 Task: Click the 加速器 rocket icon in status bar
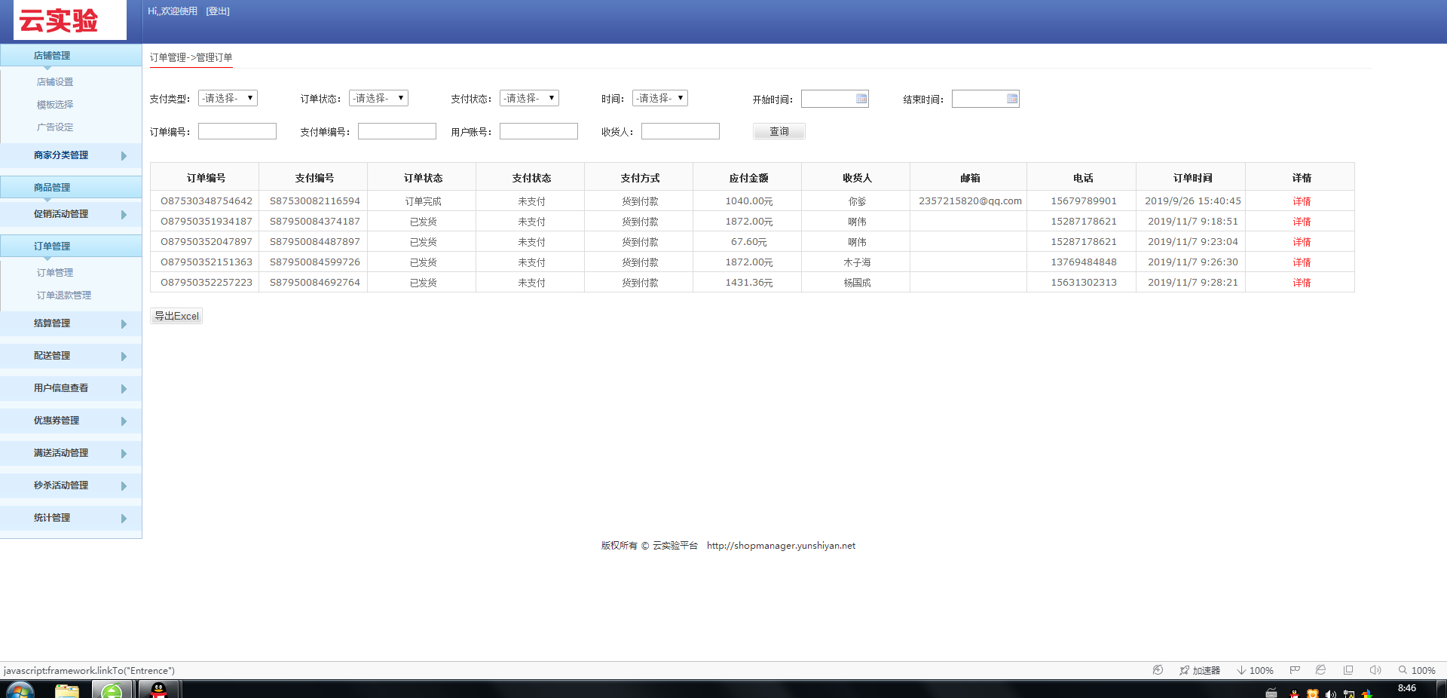pos(1184,670)
